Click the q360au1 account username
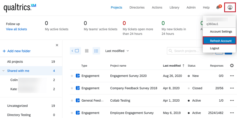 (212, 24)
